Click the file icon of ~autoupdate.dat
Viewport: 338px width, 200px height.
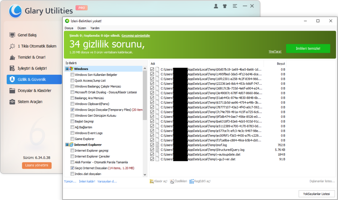coord(157,154)
